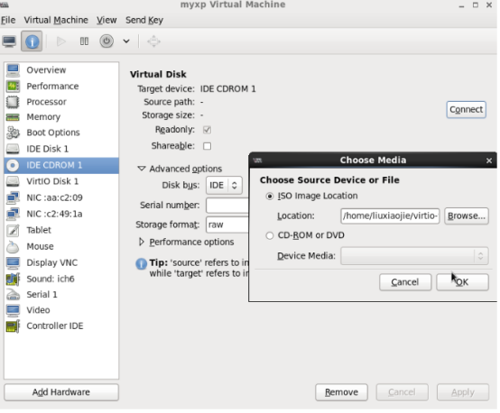Select the ISO Image Location radio button
The height and width of the screenshot is (413, 500).
[x=270, y=197]
